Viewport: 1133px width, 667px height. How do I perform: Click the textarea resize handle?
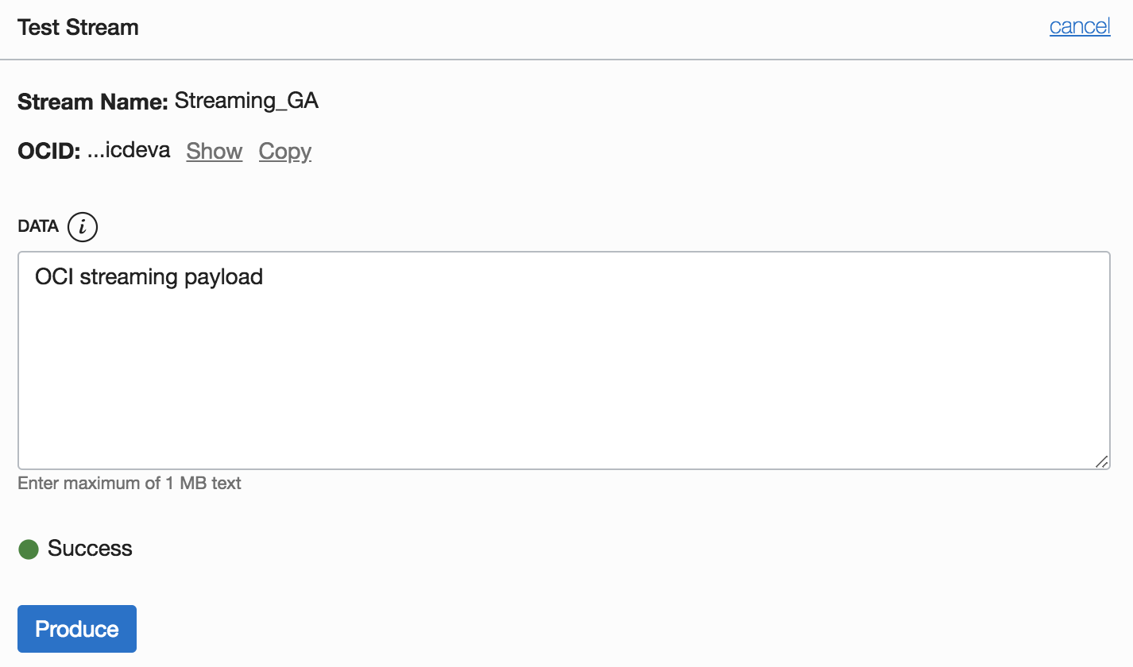click(x=1101, y=461)
